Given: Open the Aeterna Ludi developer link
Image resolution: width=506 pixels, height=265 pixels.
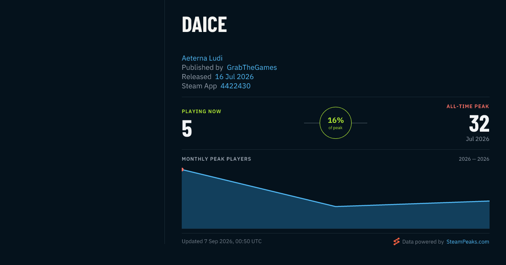Looking at the screenshot, I should coord(202,58).
